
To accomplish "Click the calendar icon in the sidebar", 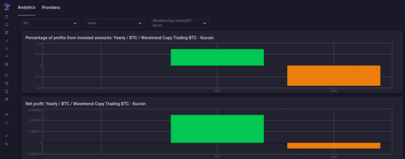I will tap(6, 83).
